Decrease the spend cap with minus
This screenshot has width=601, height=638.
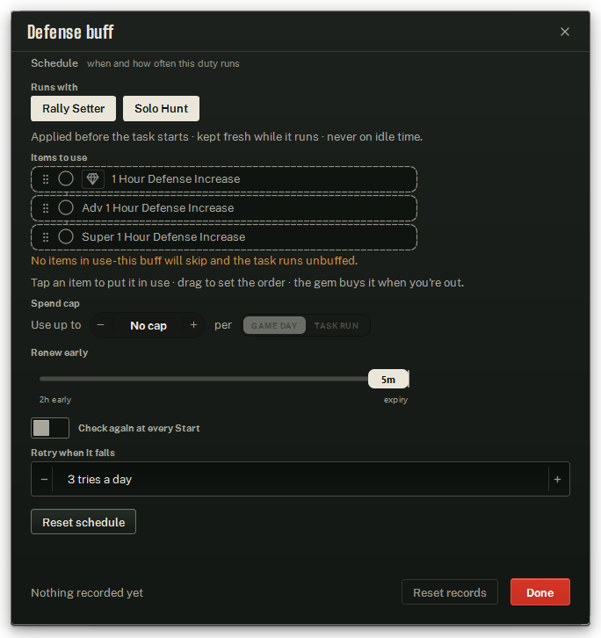pyautogui.click(x=101, y=325)
